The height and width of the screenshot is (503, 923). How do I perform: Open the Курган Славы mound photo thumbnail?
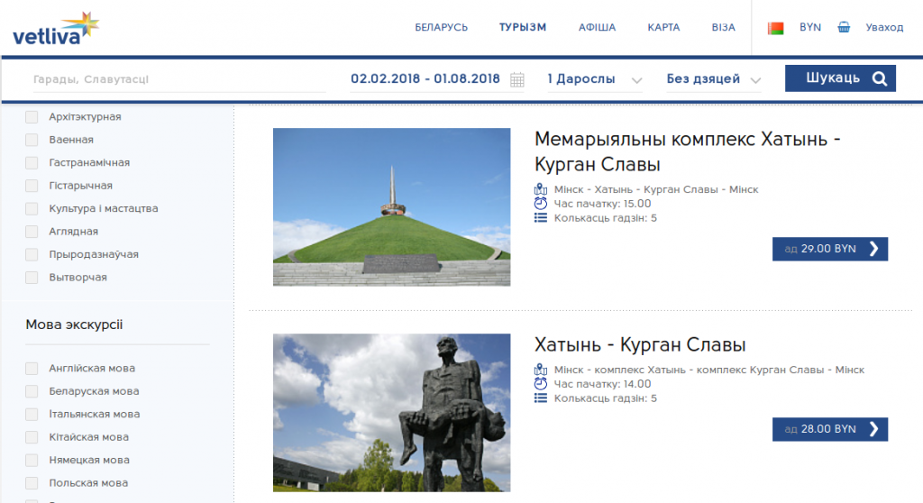click(x=391, y=207)
